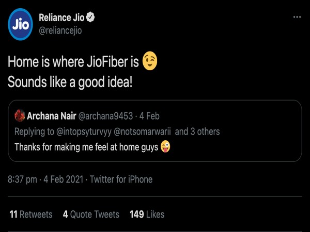Screen dimensions: 310x232
Task: Click the wink emoji in the tweet
Action: 149,62
